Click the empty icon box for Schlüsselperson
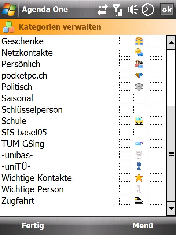This screenshot has width=176, height=235. (x=139, y=109)
